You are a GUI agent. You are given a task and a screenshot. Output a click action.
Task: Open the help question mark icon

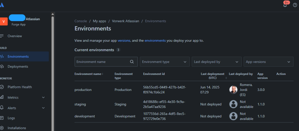[295, 5]
